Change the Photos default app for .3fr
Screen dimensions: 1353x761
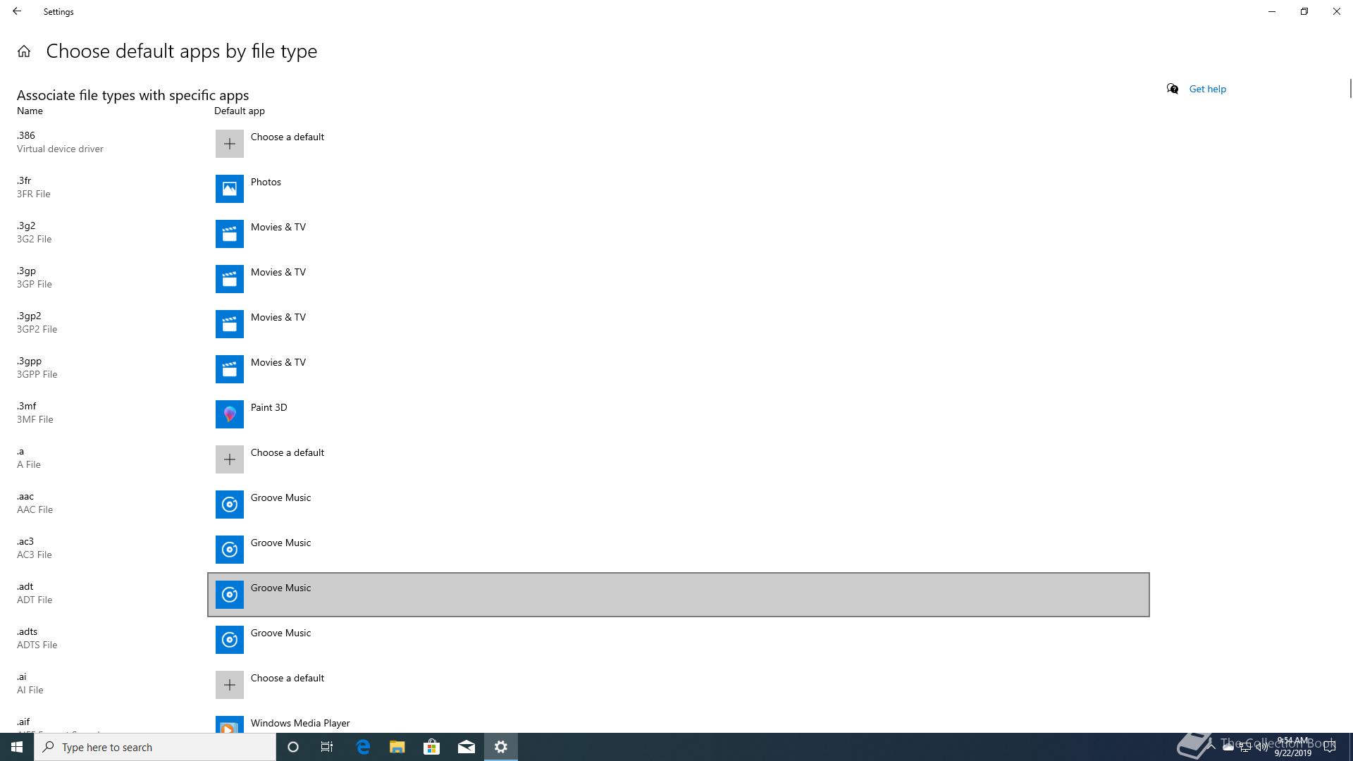coord(266,182)
